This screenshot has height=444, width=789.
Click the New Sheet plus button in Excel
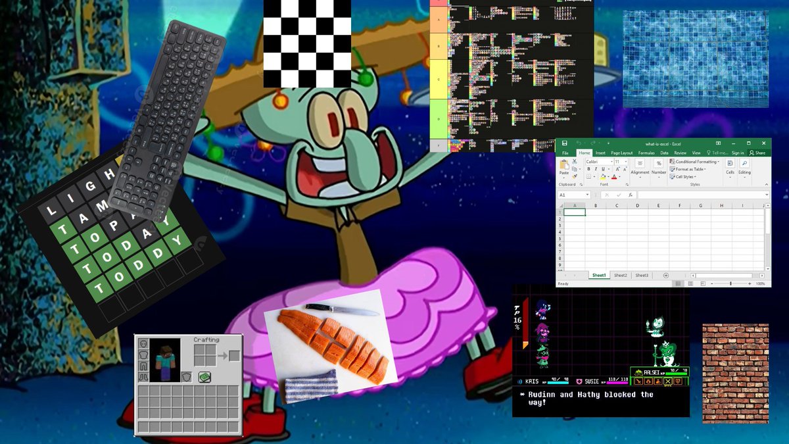click(x=666, y=275)
